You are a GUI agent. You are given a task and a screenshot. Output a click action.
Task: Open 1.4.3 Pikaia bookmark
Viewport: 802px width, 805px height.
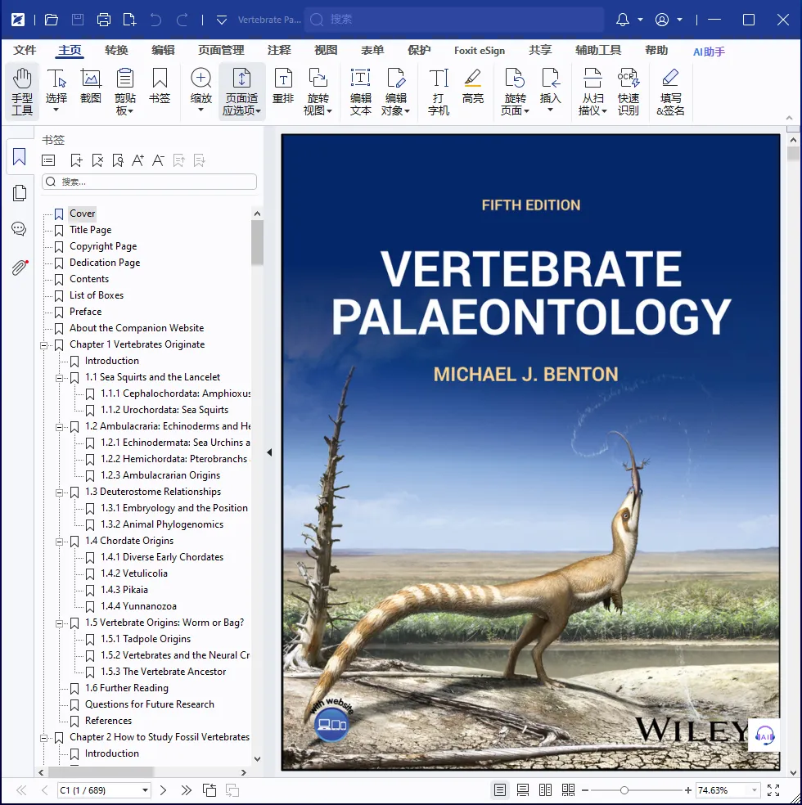click(x=124, y=590)
